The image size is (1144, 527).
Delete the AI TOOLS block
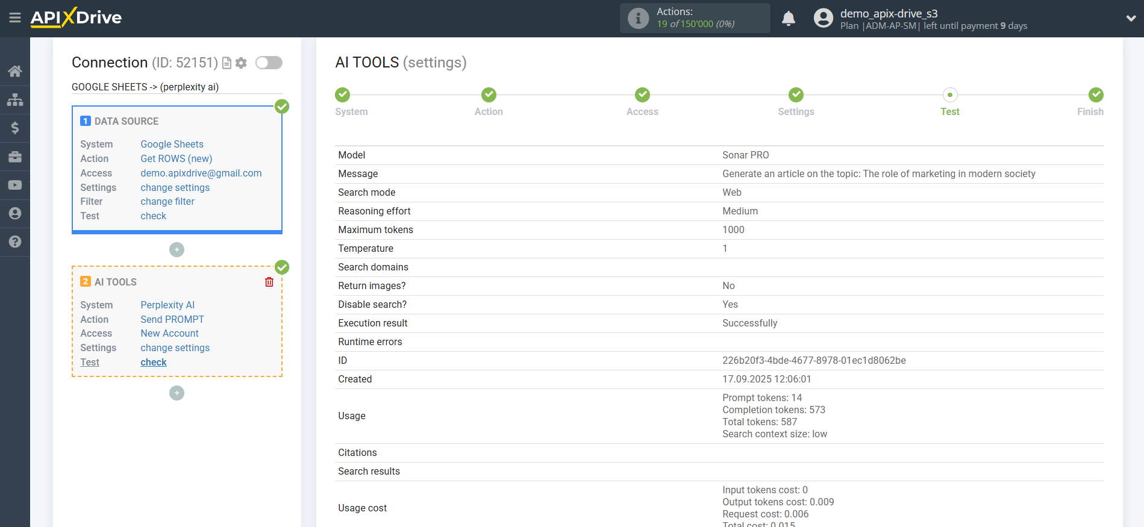(269, 282)
